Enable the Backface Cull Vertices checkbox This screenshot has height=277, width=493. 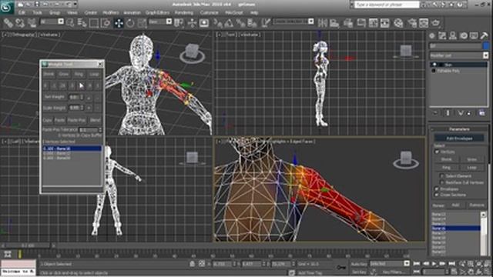click(x=441, y=182)
